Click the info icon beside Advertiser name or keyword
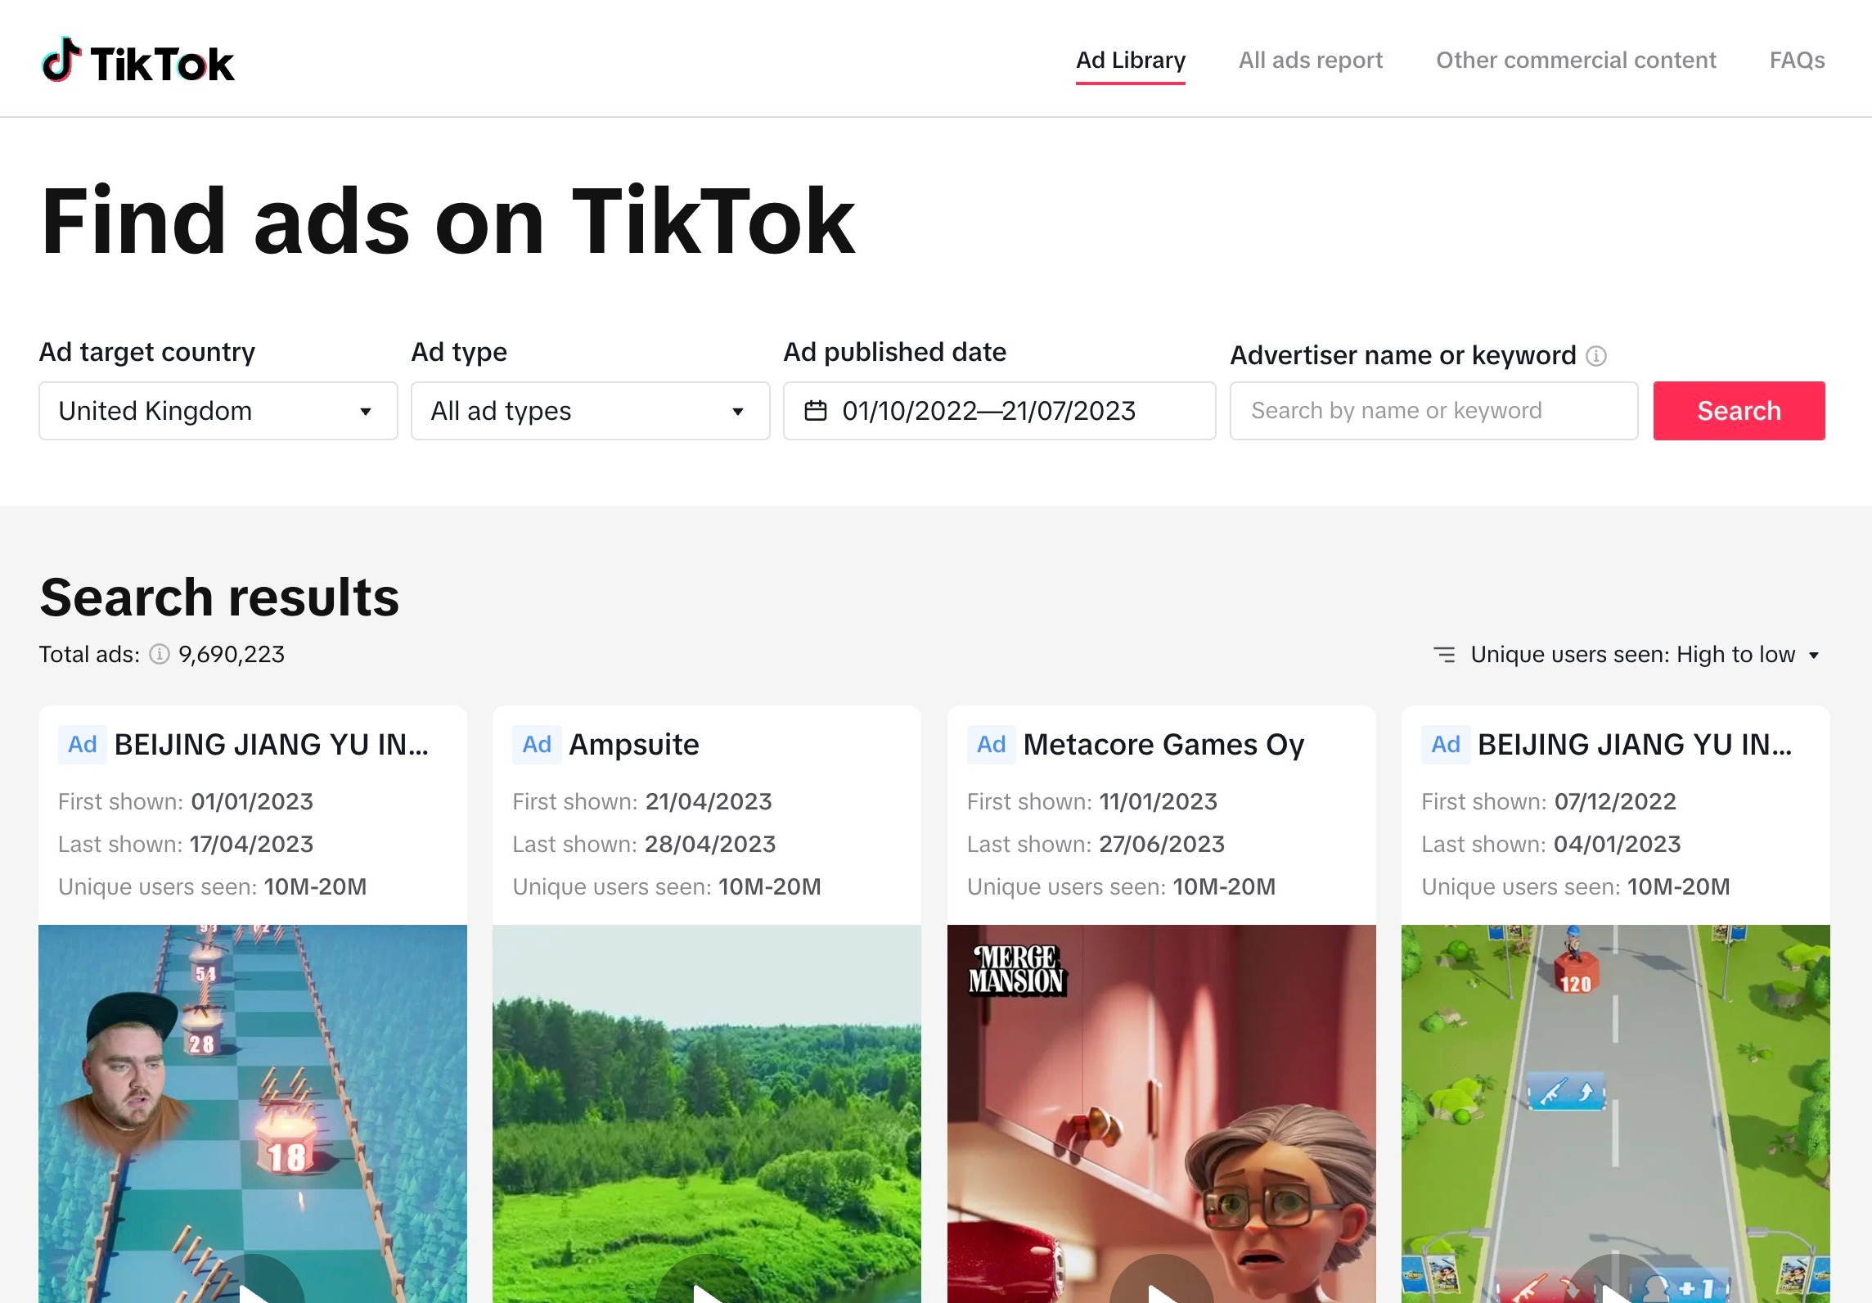 (1595, 356)
